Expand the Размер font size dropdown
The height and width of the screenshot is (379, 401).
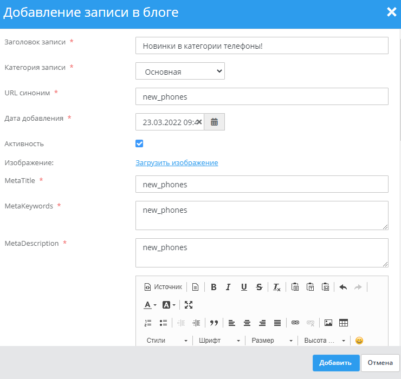[x=272, y=341]
